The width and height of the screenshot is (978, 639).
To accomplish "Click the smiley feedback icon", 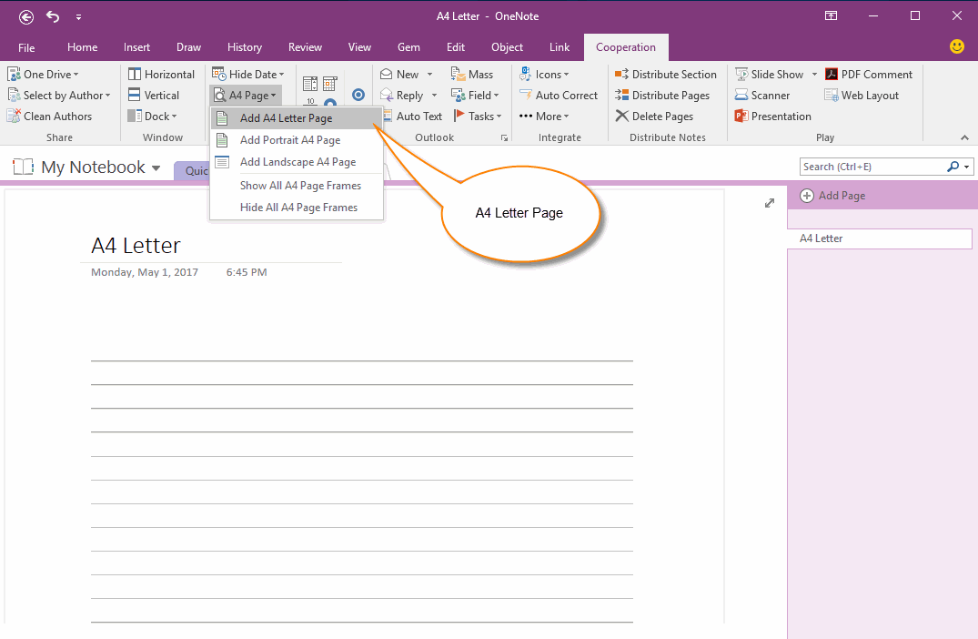I will pos(957,46).
